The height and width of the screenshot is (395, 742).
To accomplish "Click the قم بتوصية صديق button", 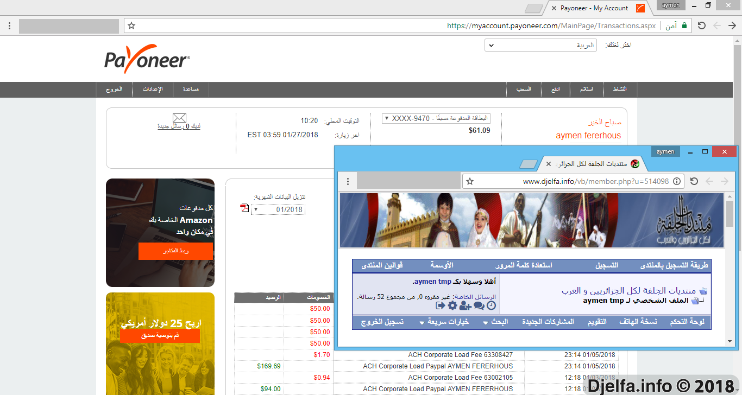I will coord(160,336).
